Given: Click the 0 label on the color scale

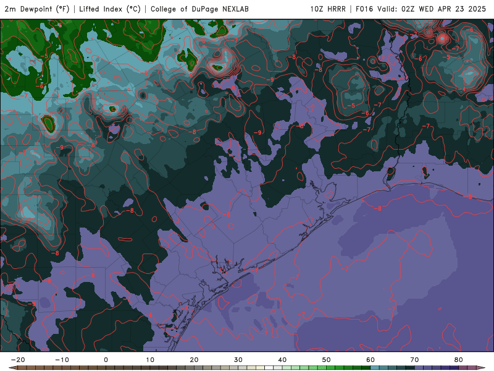Looking at the screenshot, I should (106, 360).
